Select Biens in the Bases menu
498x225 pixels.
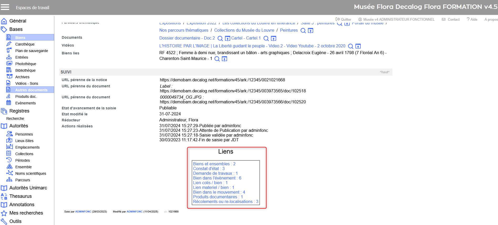point(20,38)
